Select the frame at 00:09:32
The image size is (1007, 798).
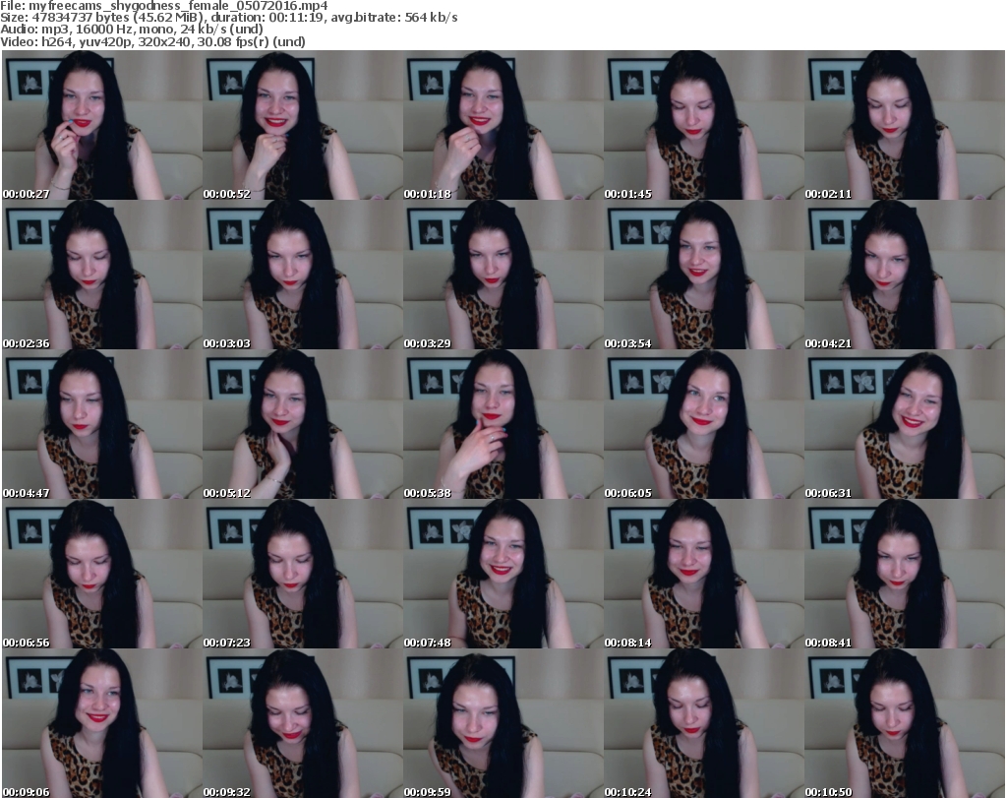click(303, 723)
